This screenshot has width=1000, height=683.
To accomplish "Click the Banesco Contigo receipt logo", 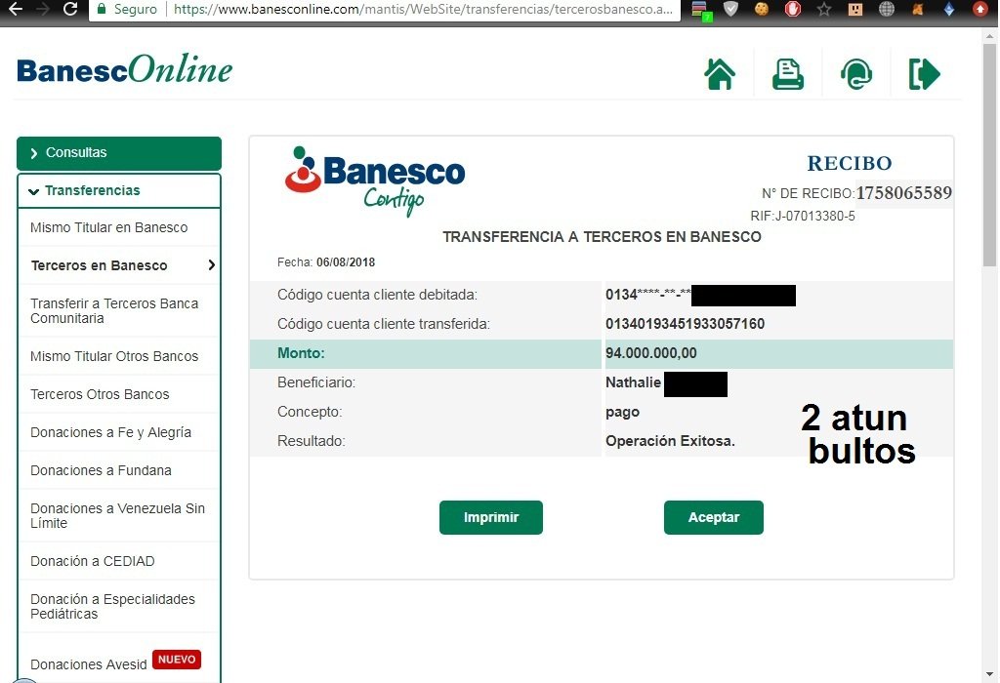I will 375,181.
